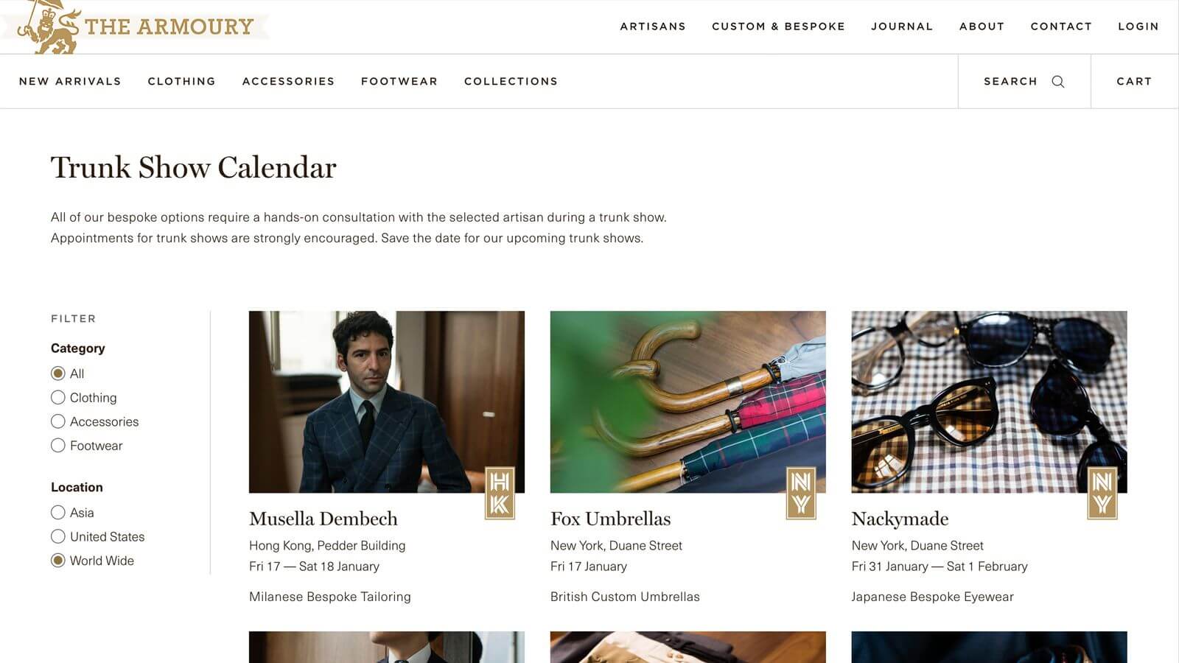Select the Footwear category filter
Image resolution: width=1179 pixels, height=663 pixels.
click(58, 446)
